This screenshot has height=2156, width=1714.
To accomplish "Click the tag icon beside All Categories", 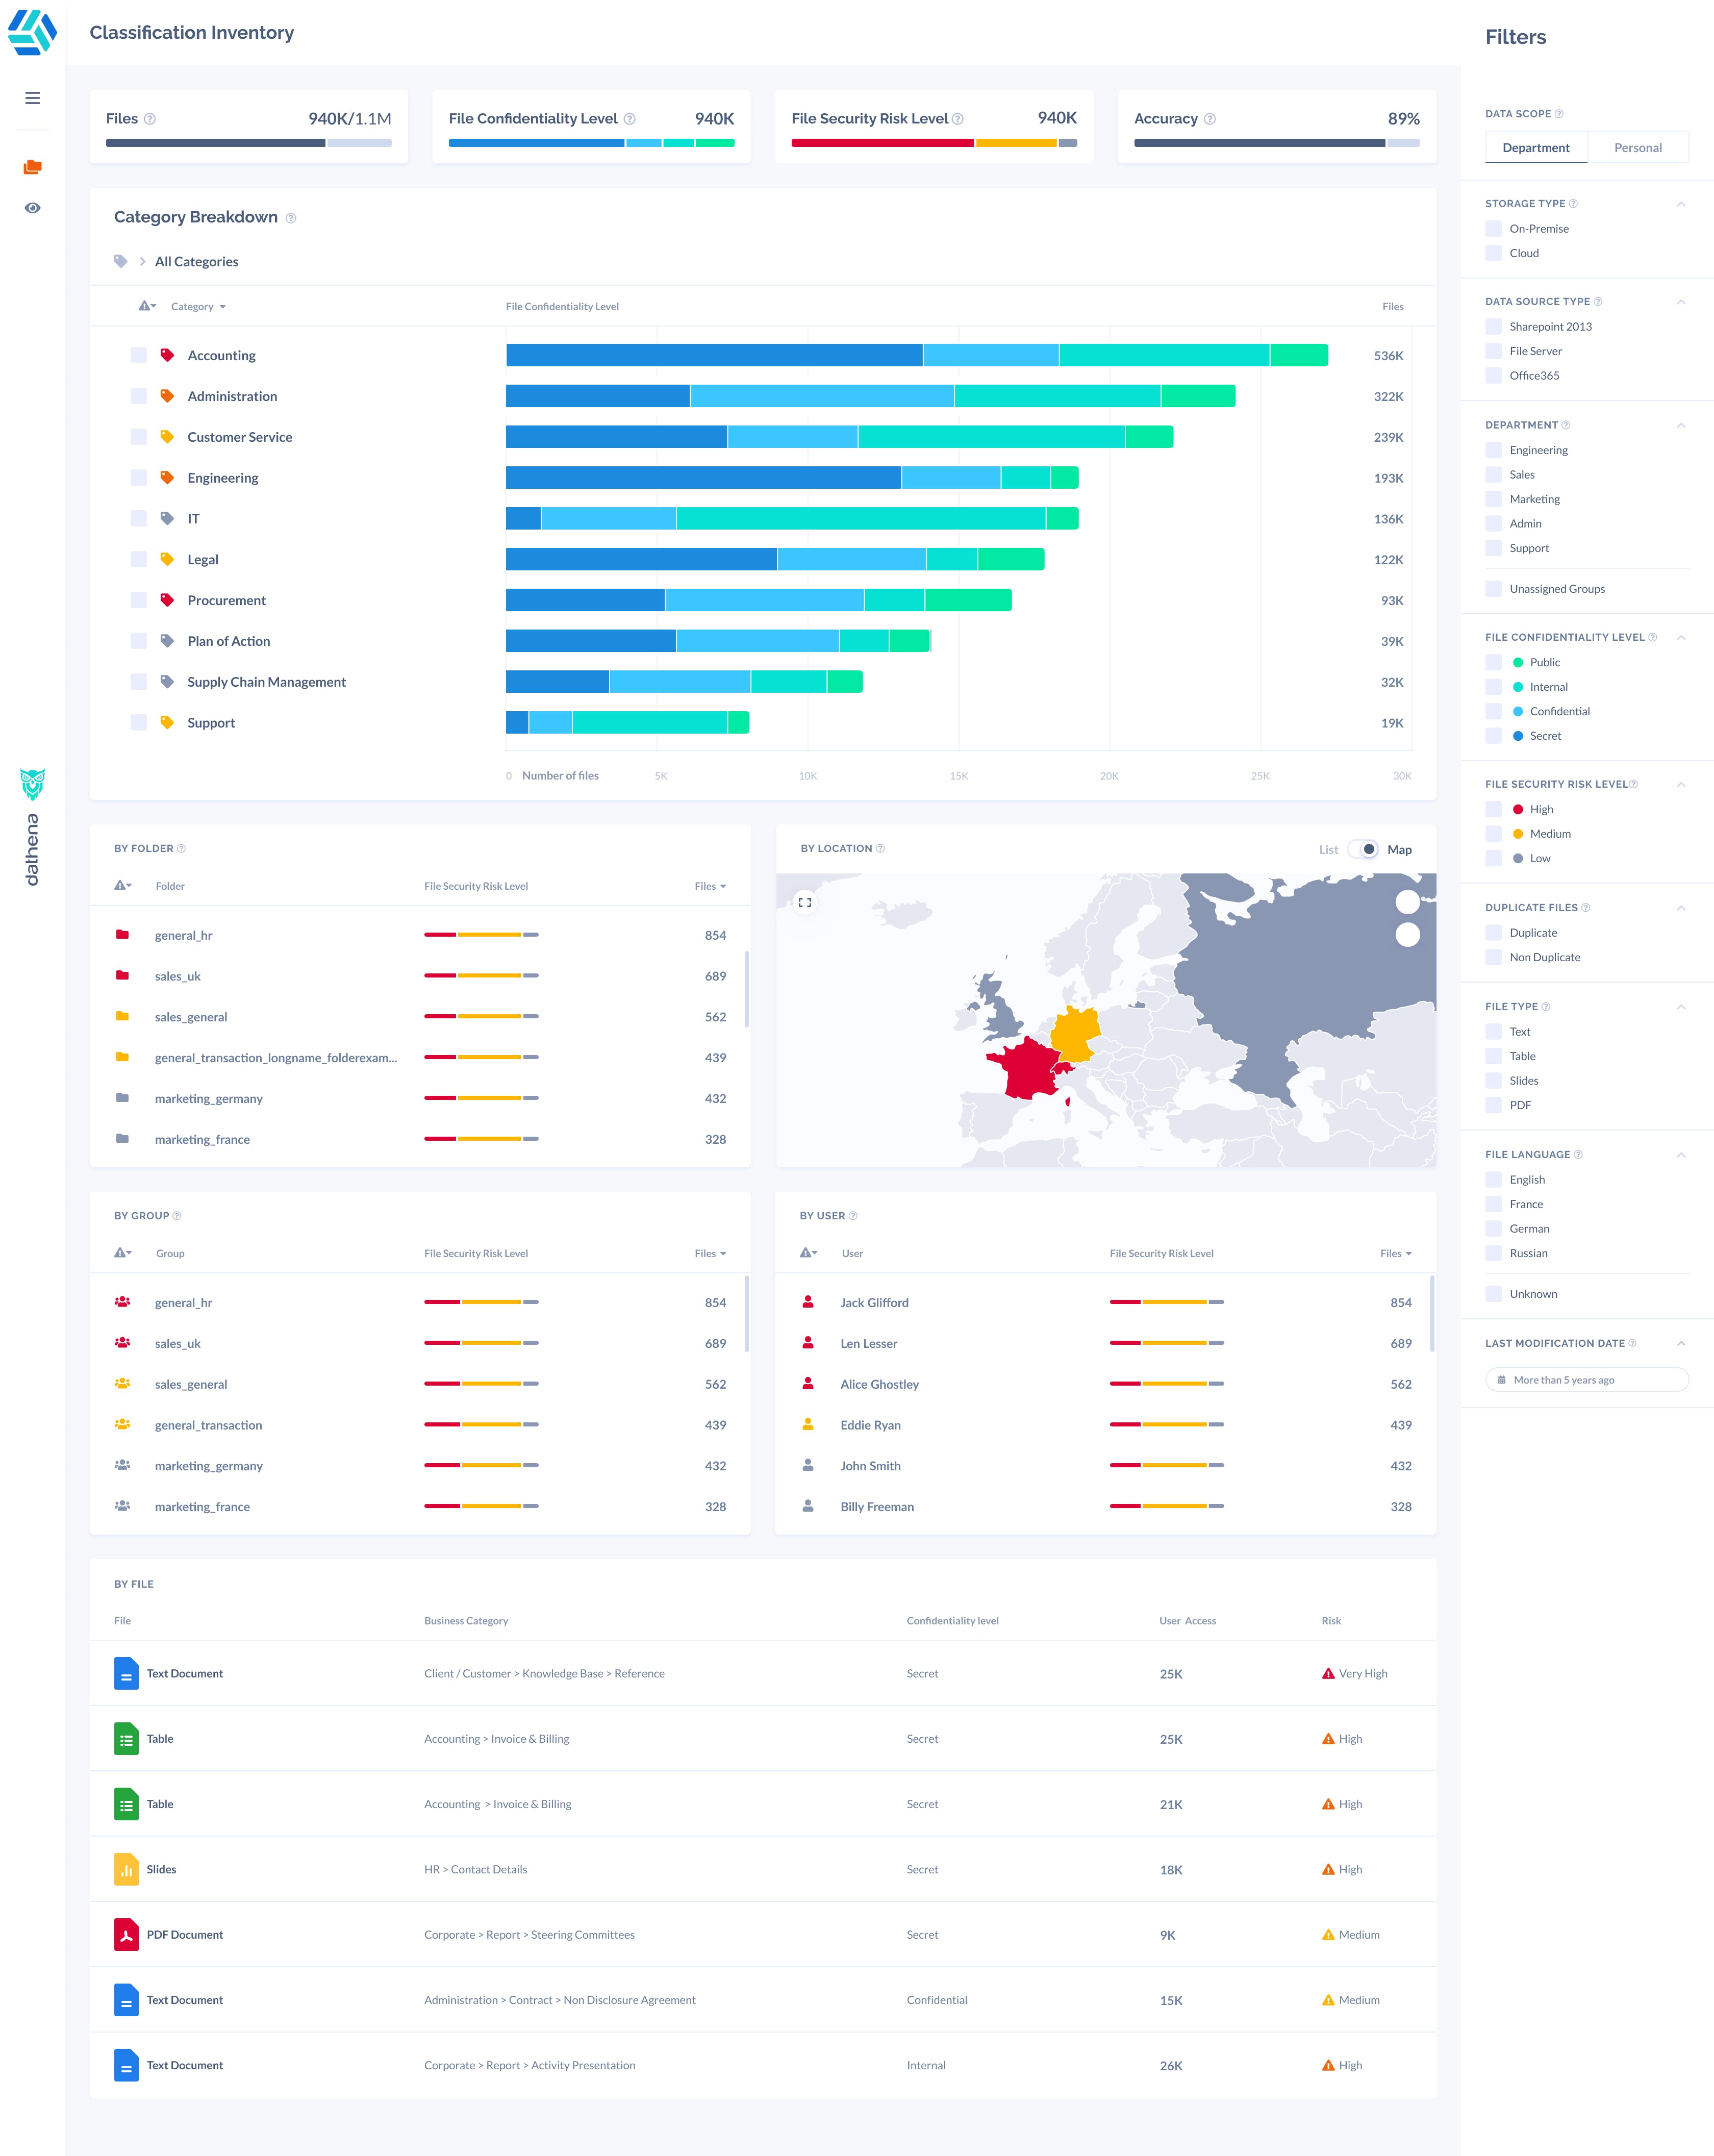I will point(121,261).
